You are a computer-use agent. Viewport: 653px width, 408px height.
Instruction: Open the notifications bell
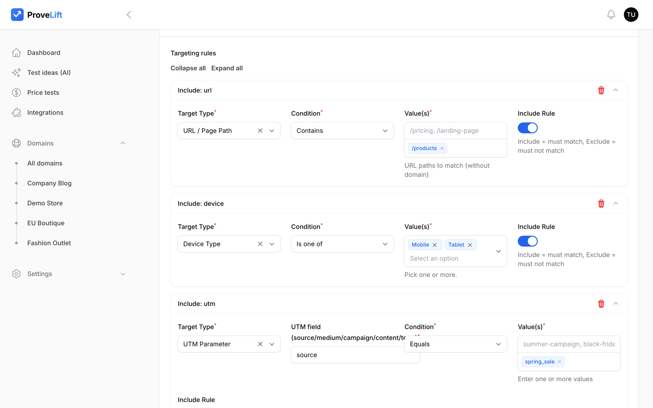point(611,15)
